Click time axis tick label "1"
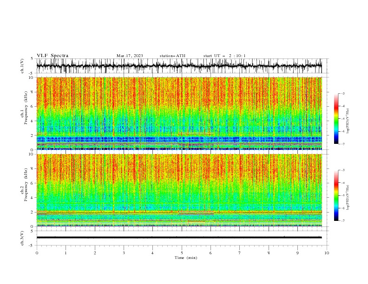368x284 pixels. 66,253
